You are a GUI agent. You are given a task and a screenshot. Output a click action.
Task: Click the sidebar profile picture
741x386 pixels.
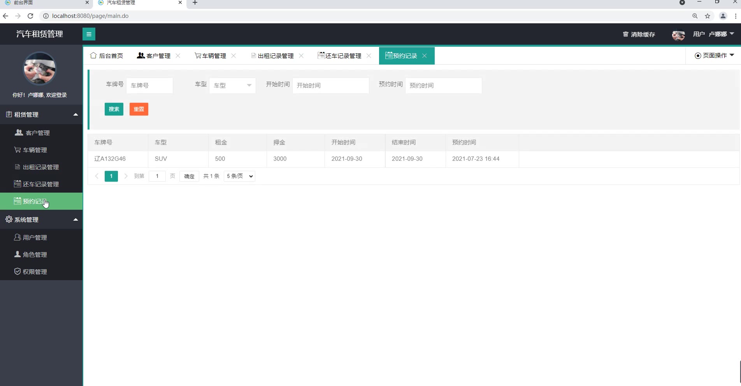[40, 68]
